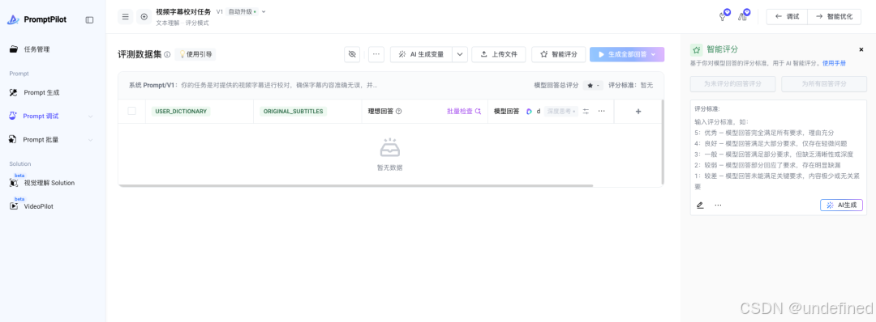Viewport: 876px width, 322px height.
Task: Click 智能评分 button in toolbar
Action: coord(558,54)
